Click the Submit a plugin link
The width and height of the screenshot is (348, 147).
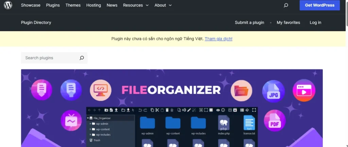coord(249,23)
